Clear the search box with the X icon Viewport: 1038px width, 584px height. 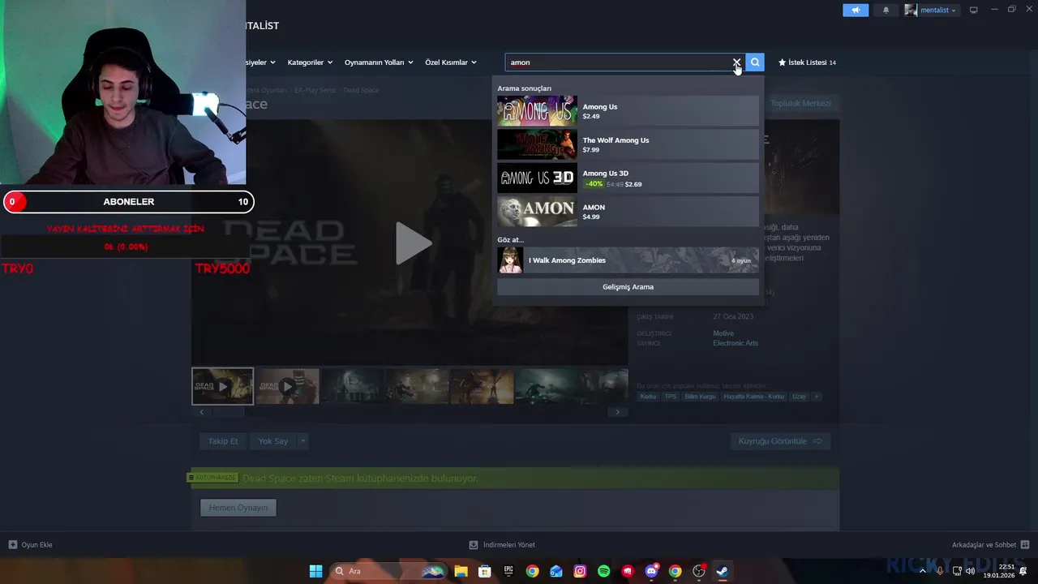click(736, 62)
